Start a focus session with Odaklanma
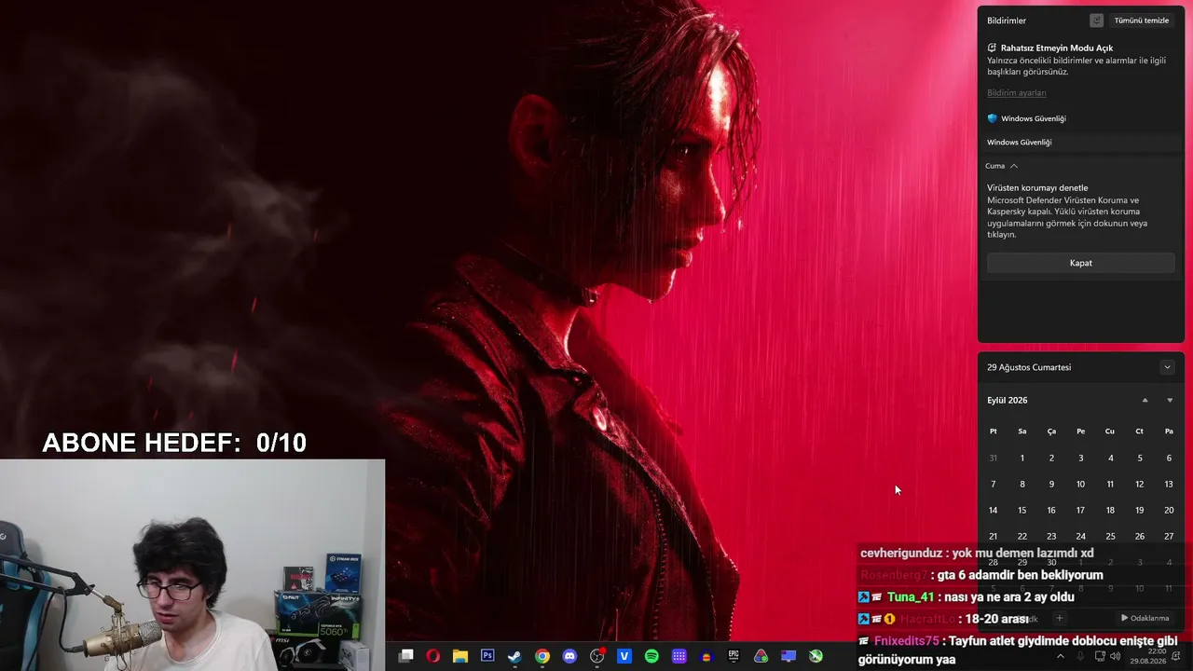 point(1145,618)
